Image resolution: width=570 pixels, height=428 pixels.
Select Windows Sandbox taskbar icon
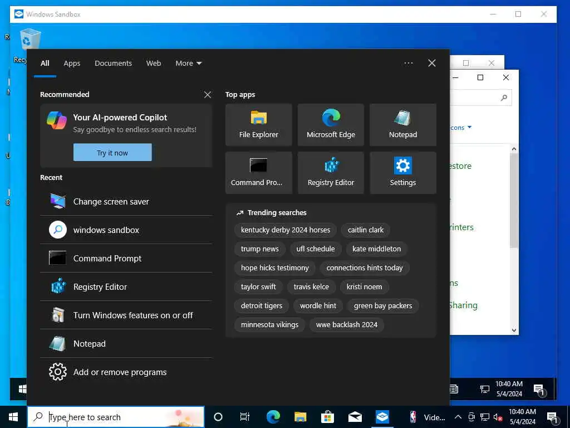coord(382,417)
